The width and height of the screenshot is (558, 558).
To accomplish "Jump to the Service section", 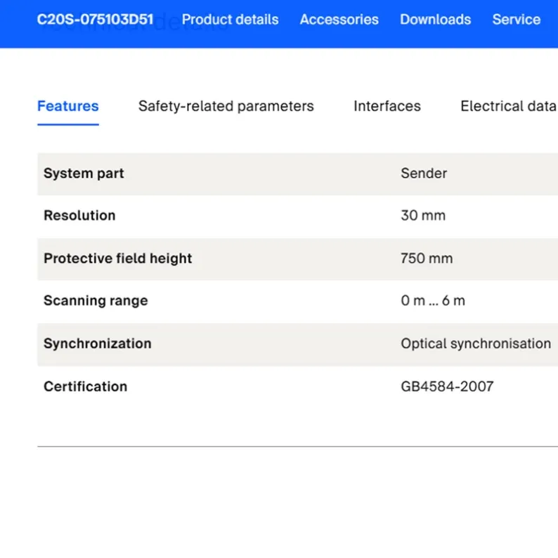I will click(516, 20).
